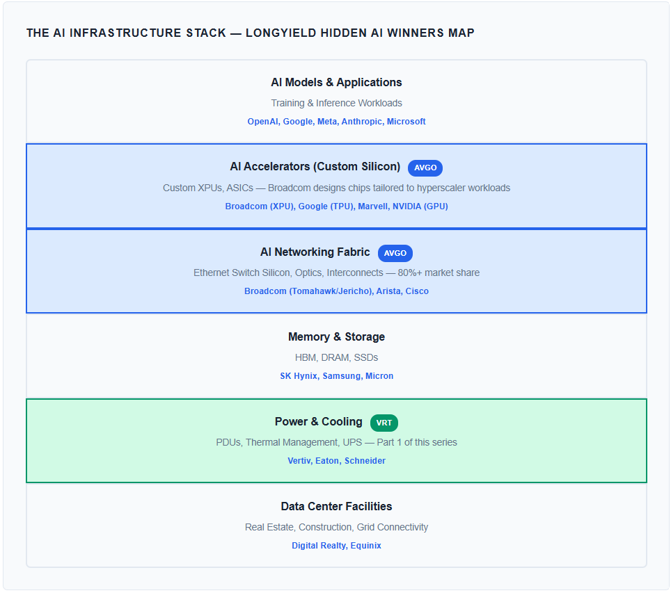Click the 'Broadcom (XPU), Google (TPU), Marvell, NVIDIA (GPU)' line

click(x=336, y=206)
